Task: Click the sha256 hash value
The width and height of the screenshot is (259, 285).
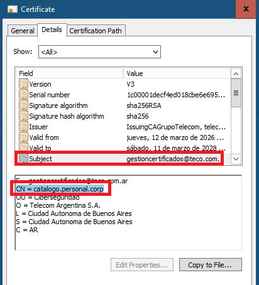Action: pos(138,116)
